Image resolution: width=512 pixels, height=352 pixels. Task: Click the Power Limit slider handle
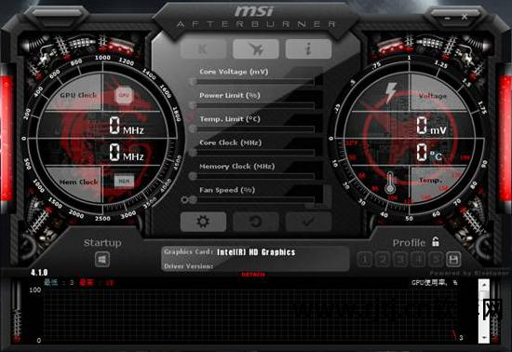pos(193,105)
